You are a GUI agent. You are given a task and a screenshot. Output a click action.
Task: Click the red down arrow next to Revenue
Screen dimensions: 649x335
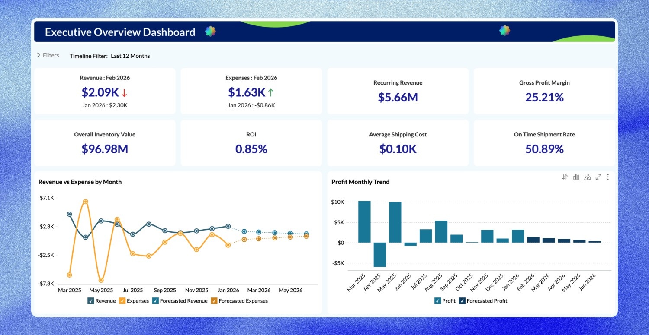click(x=124, y=92)
